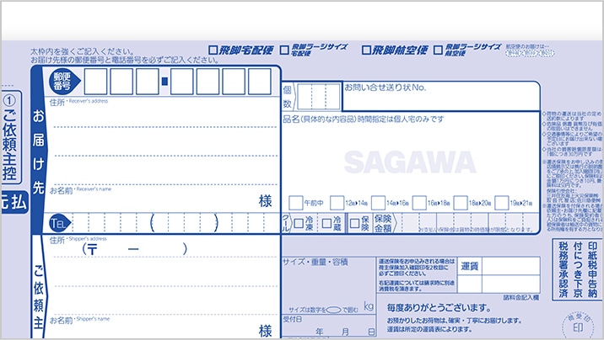Click the お問い合せ送り状No. field
This screenshot has width=604, height=340.
(x=439, y=97)
